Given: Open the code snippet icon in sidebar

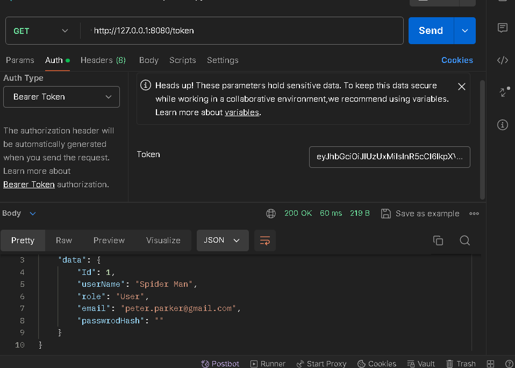Looking at the screenshot, I should tap(503, 60).
